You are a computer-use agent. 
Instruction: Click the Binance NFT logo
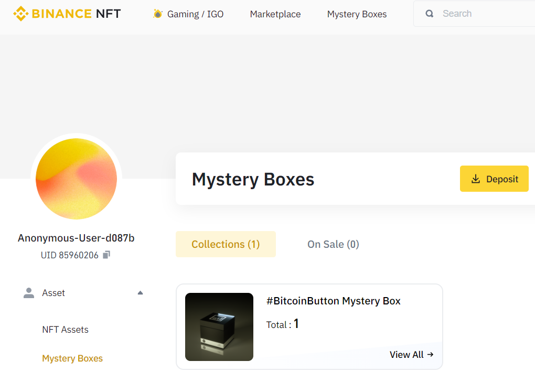click(x=67, y=14)
